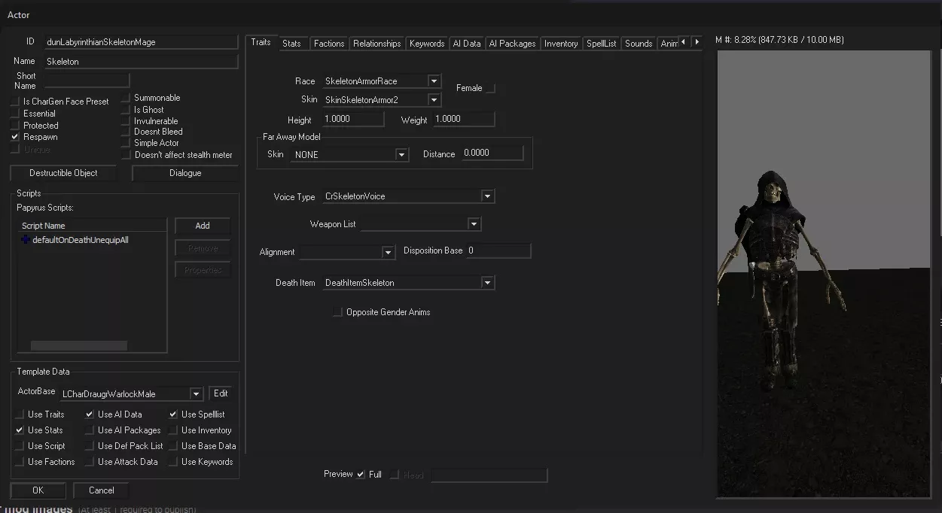Click the plus icon beside defaultOnDeathUnequipAll script
The width and height of the screenshot is (942, 513).
[26, 240]
